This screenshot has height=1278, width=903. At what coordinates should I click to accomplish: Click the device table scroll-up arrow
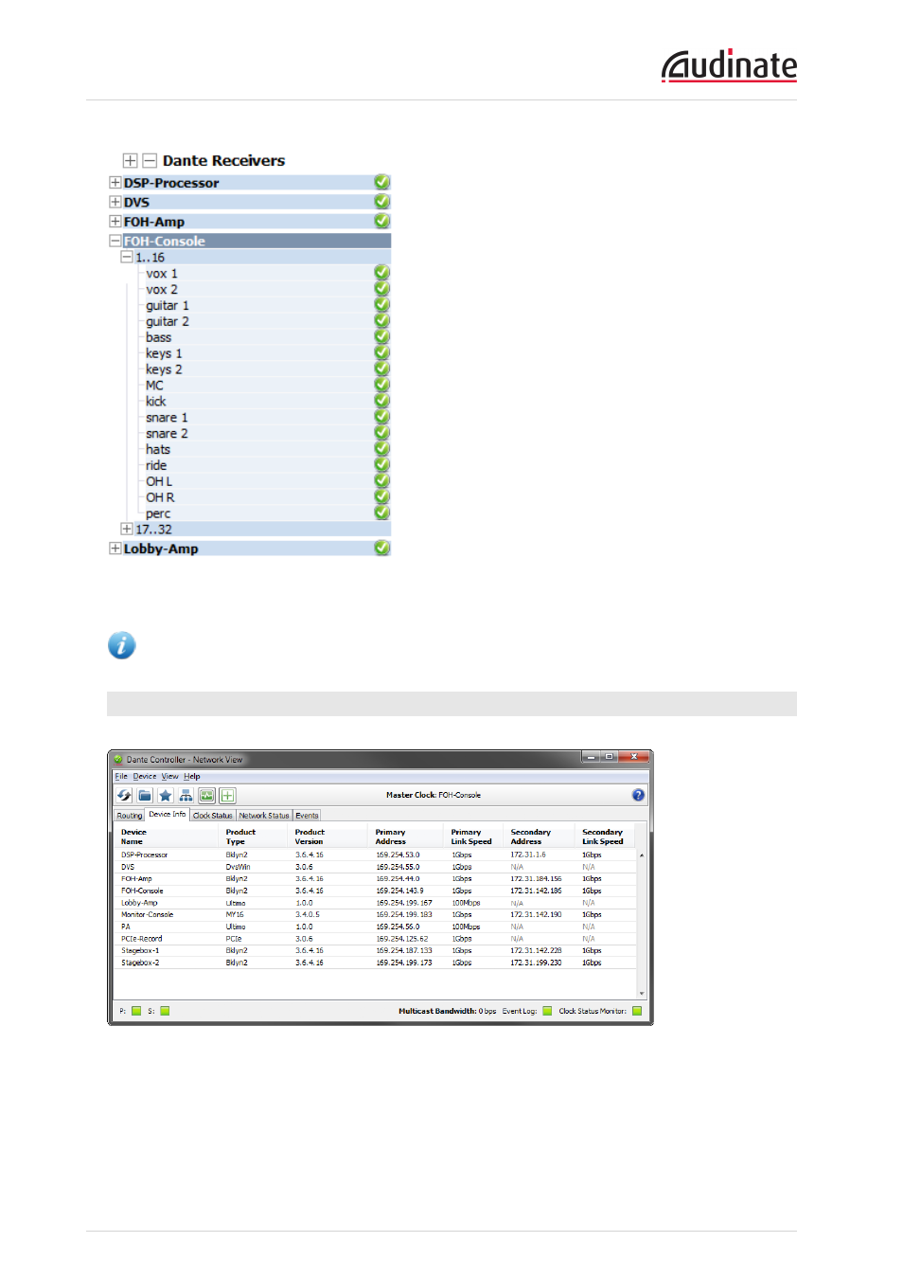pos(642,855)
